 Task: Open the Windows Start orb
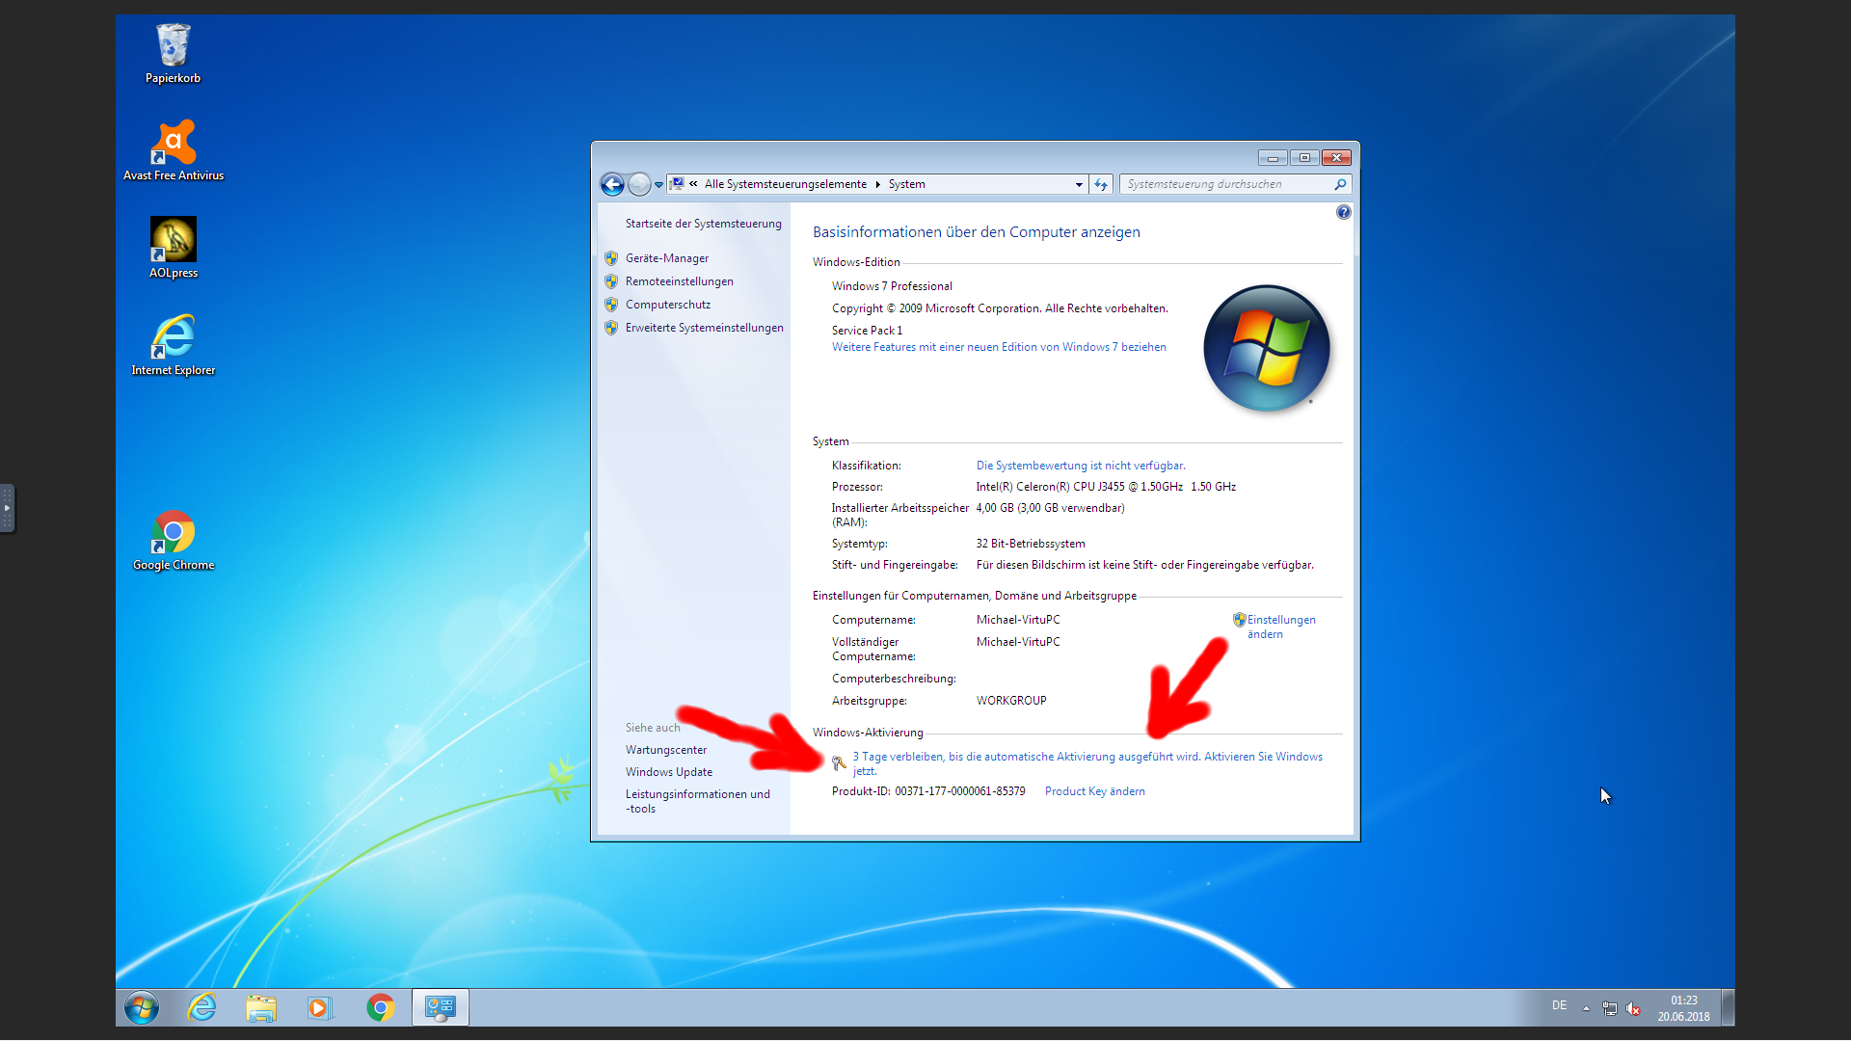(x=142, y=1008)
